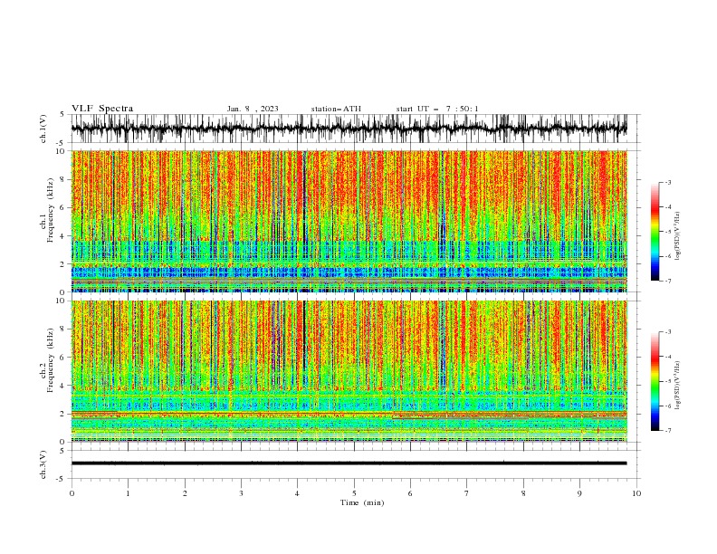Viewport: 717px width, 554px height.
Task: Click the '-5' label on ch.2 colorbar
Action: pyautogui.click(x=668, y=381)
